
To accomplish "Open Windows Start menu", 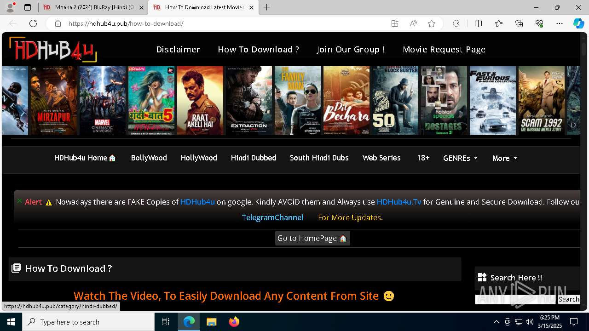I will pos(11,322).
